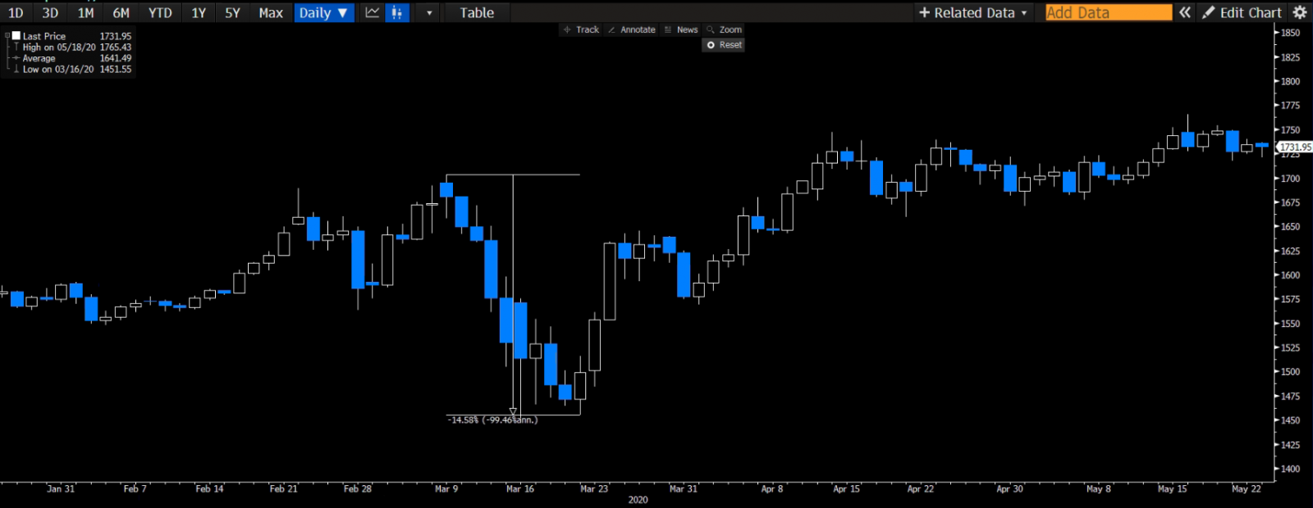
Task: Click the Reset button
Action: pos(724,45)
